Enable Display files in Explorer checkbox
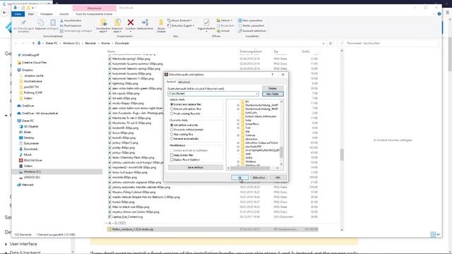452x254 pixels. (185, 159)
